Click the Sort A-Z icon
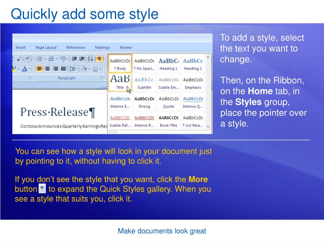 coord(90,59)
